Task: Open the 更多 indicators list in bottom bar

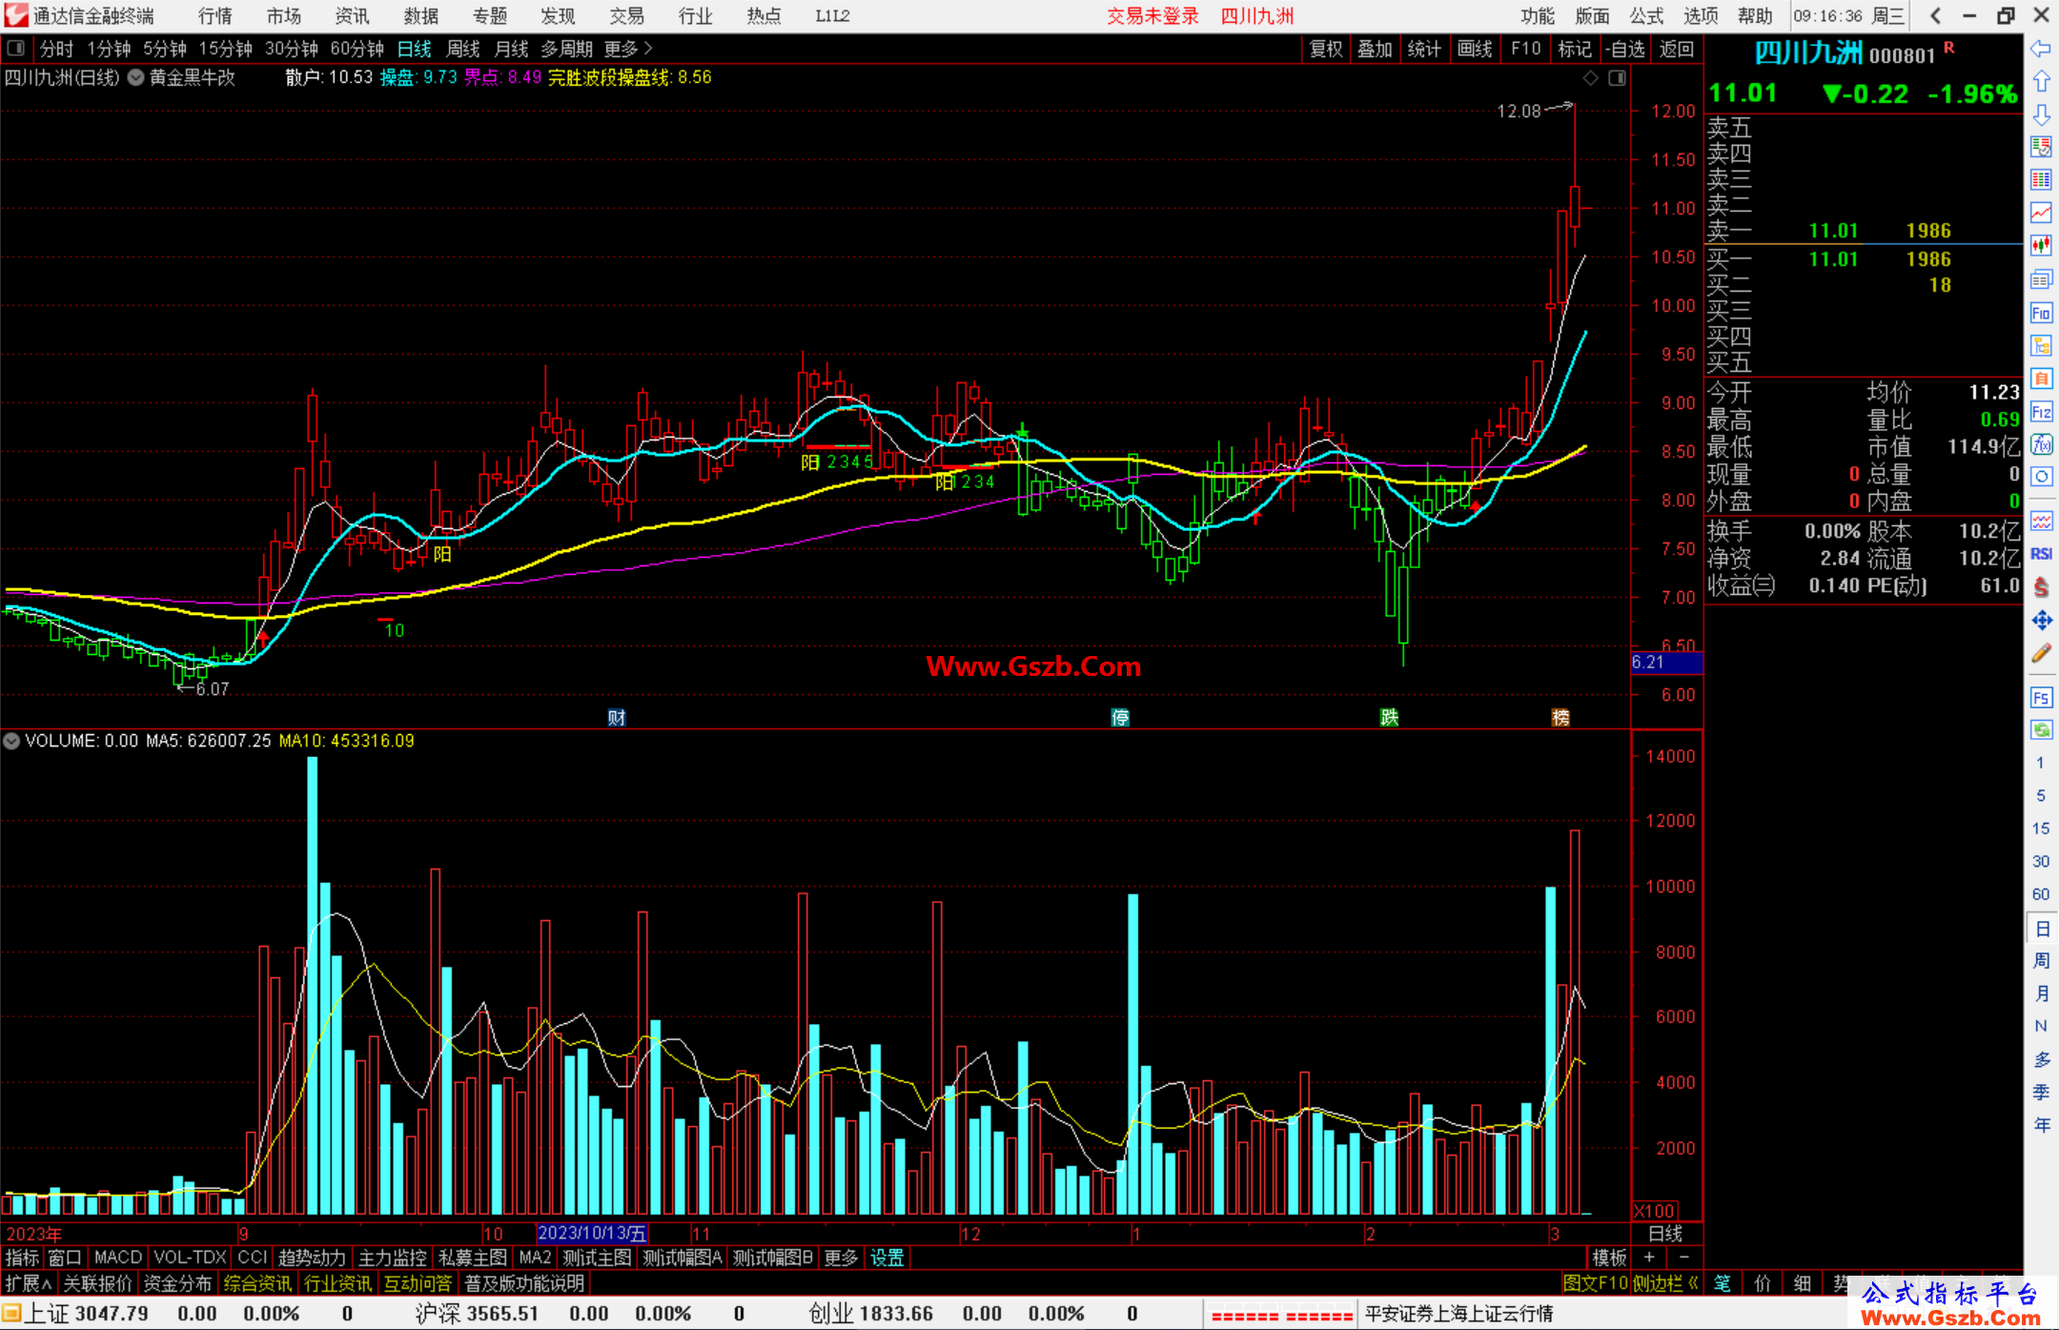Action: 841,1258
